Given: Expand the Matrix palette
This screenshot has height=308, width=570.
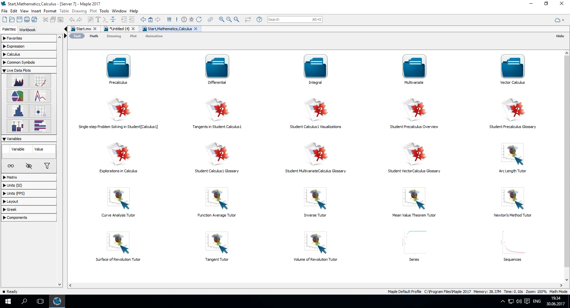Looking at the screenshot, I should tap(29, 177).
